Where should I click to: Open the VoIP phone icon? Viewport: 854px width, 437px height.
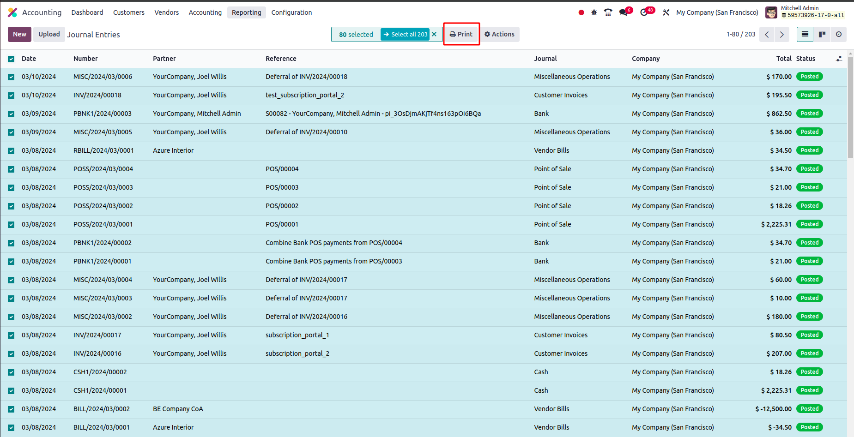tap(608, 12)
